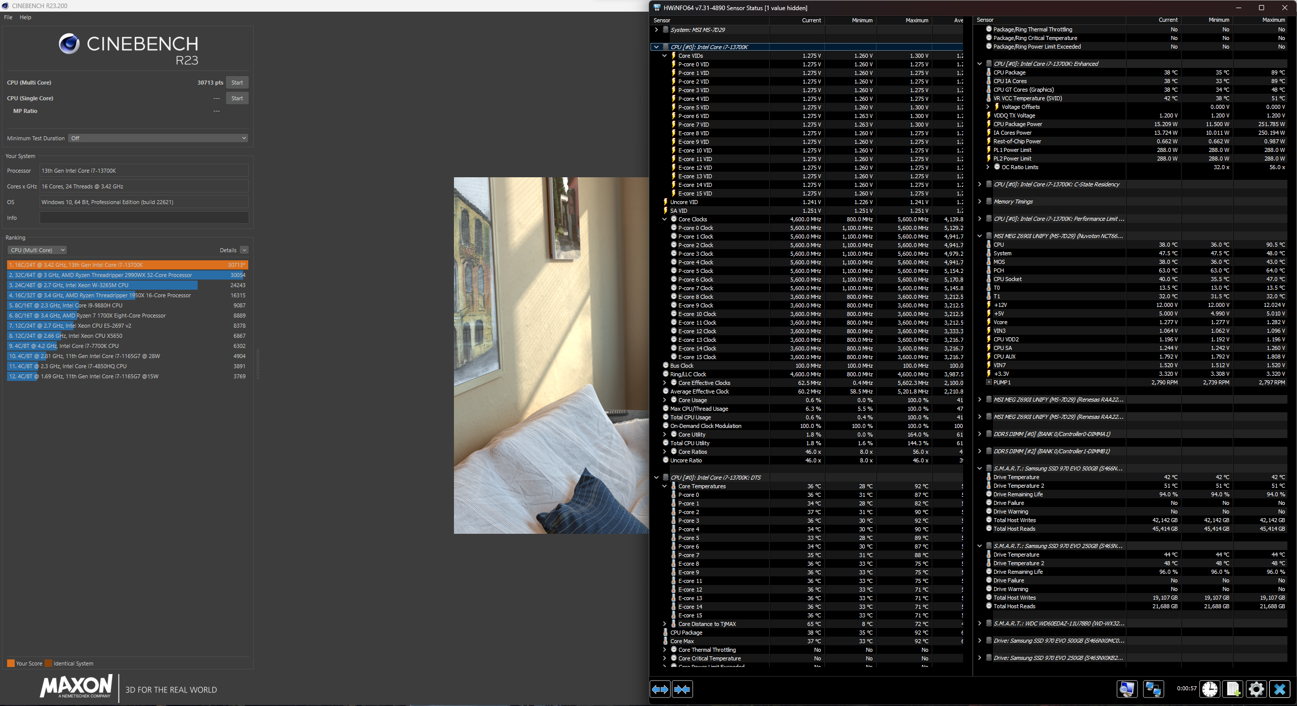This screenshot has height=706, width=1297.
Task: Click the log-file sheet icon with green plus
Action: (x=1233, y=689)
